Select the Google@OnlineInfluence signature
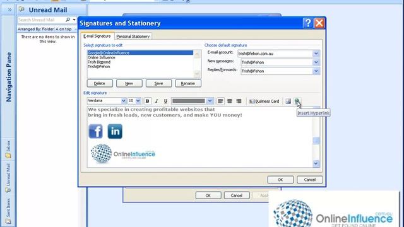 tap(140, 53)
